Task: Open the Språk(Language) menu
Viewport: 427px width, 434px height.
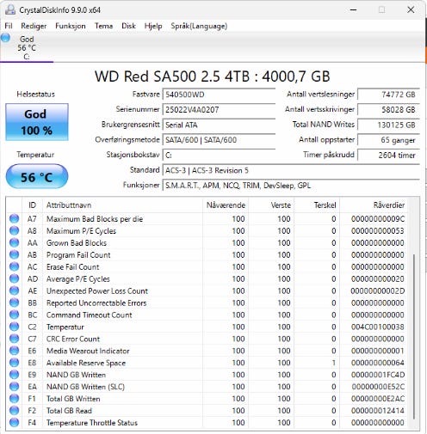Action: pos(199,26)
